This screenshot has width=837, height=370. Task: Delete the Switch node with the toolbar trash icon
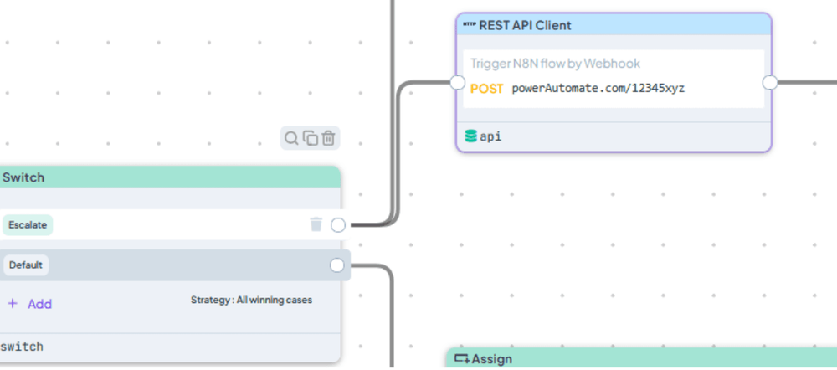(x=328, y=138)
